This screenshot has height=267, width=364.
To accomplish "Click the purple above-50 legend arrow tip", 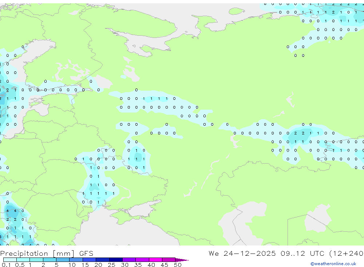I will point(182,260).
